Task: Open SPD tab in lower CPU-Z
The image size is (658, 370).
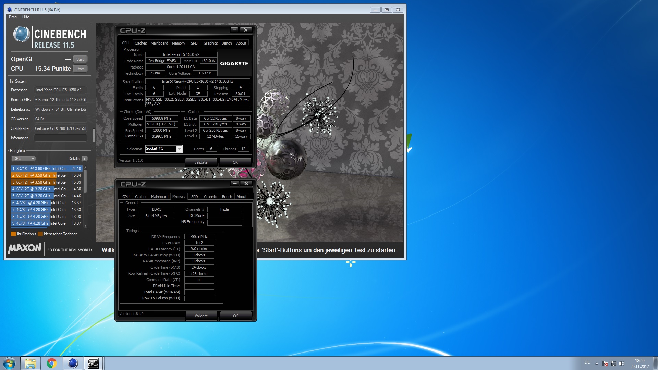Action: coord(195,197)
